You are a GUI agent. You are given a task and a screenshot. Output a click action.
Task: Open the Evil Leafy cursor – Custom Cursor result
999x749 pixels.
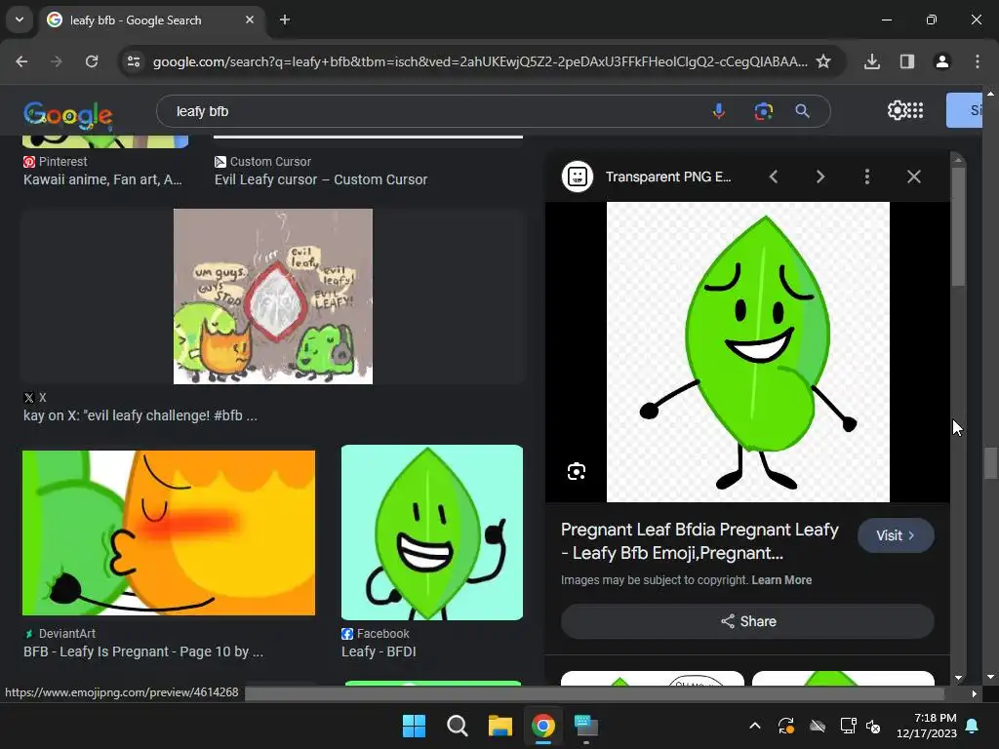320,179
